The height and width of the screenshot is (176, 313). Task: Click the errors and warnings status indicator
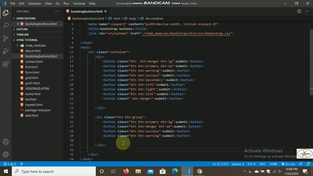point(10,164)
